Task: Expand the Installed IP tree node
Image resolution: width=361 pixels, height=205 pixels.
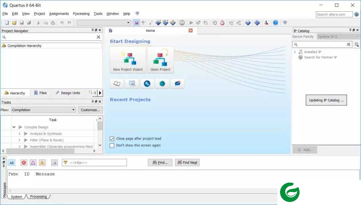Action: (295, 52)
